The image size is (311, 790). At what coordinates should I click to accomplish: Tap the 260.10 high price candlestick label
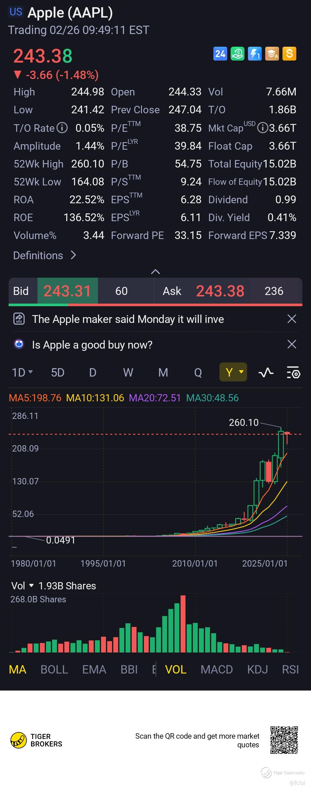244,422
